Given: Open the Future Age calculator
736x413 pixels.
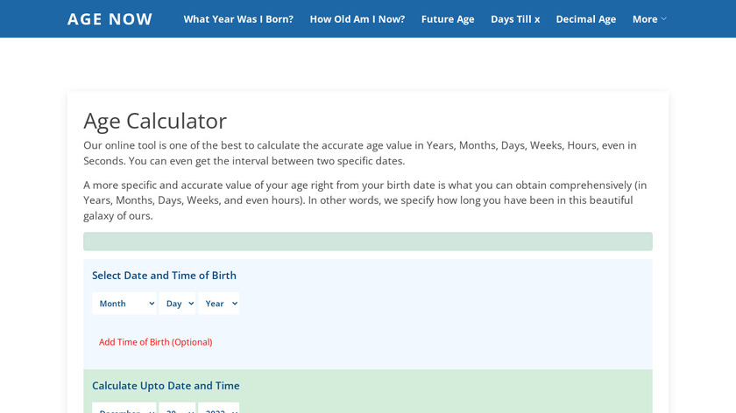Looking at the screenshot, I should [448, 19].
